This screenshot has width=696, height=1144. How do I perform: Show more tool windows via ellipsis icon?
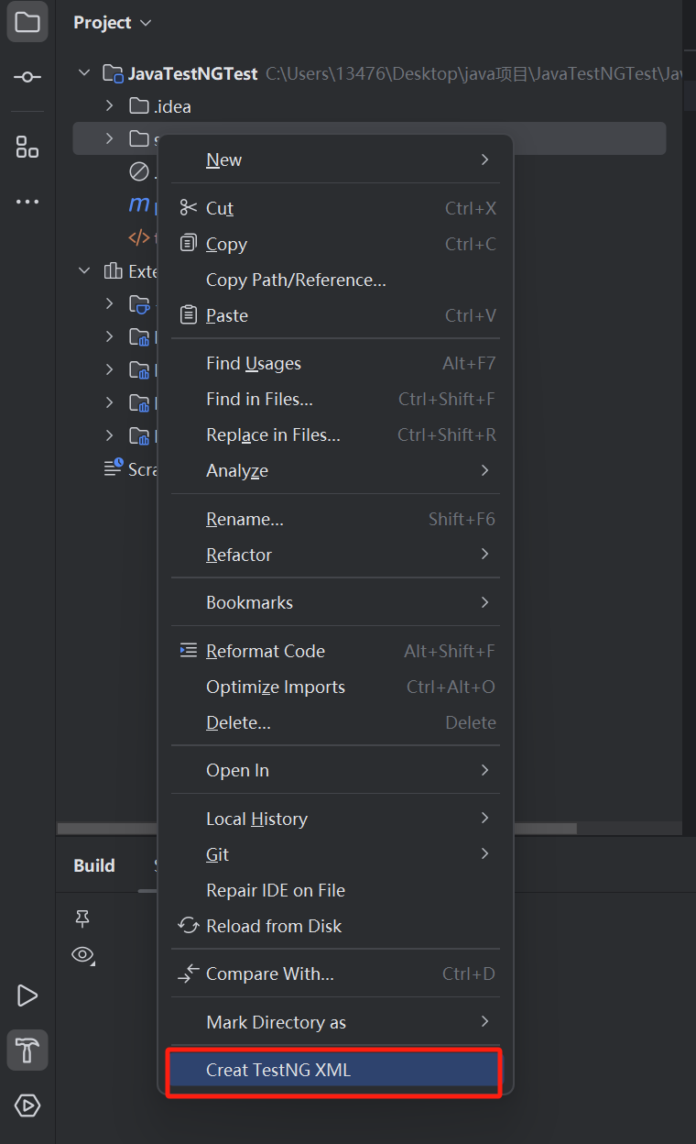click(x=27, y=202)
